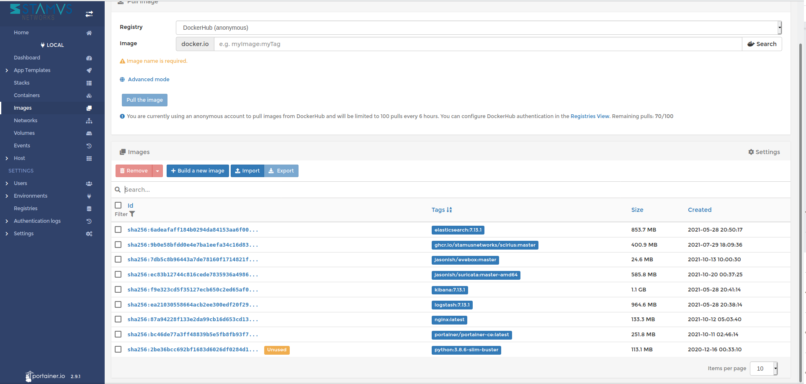Open the Remove button dropdown caret
Screen dimensions: 806x384
(x=157, y=171)
